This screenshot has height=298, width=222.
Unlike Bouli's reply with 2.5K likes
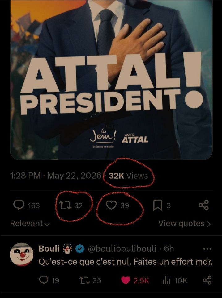(x=126, y=280)
